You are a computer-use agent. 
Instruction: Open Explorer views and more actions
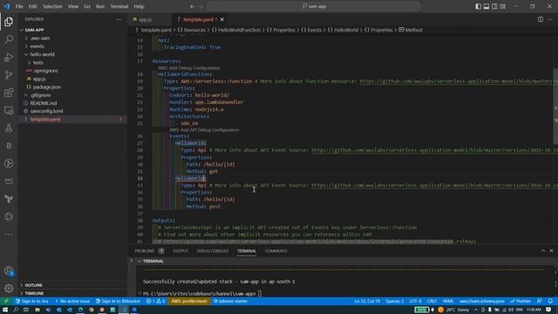(119, 19)
